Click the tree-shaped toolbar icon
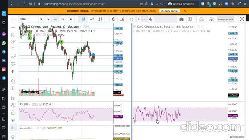Viewport: 249px width, 140px height. pyautogui.click(x=151, y=19)
